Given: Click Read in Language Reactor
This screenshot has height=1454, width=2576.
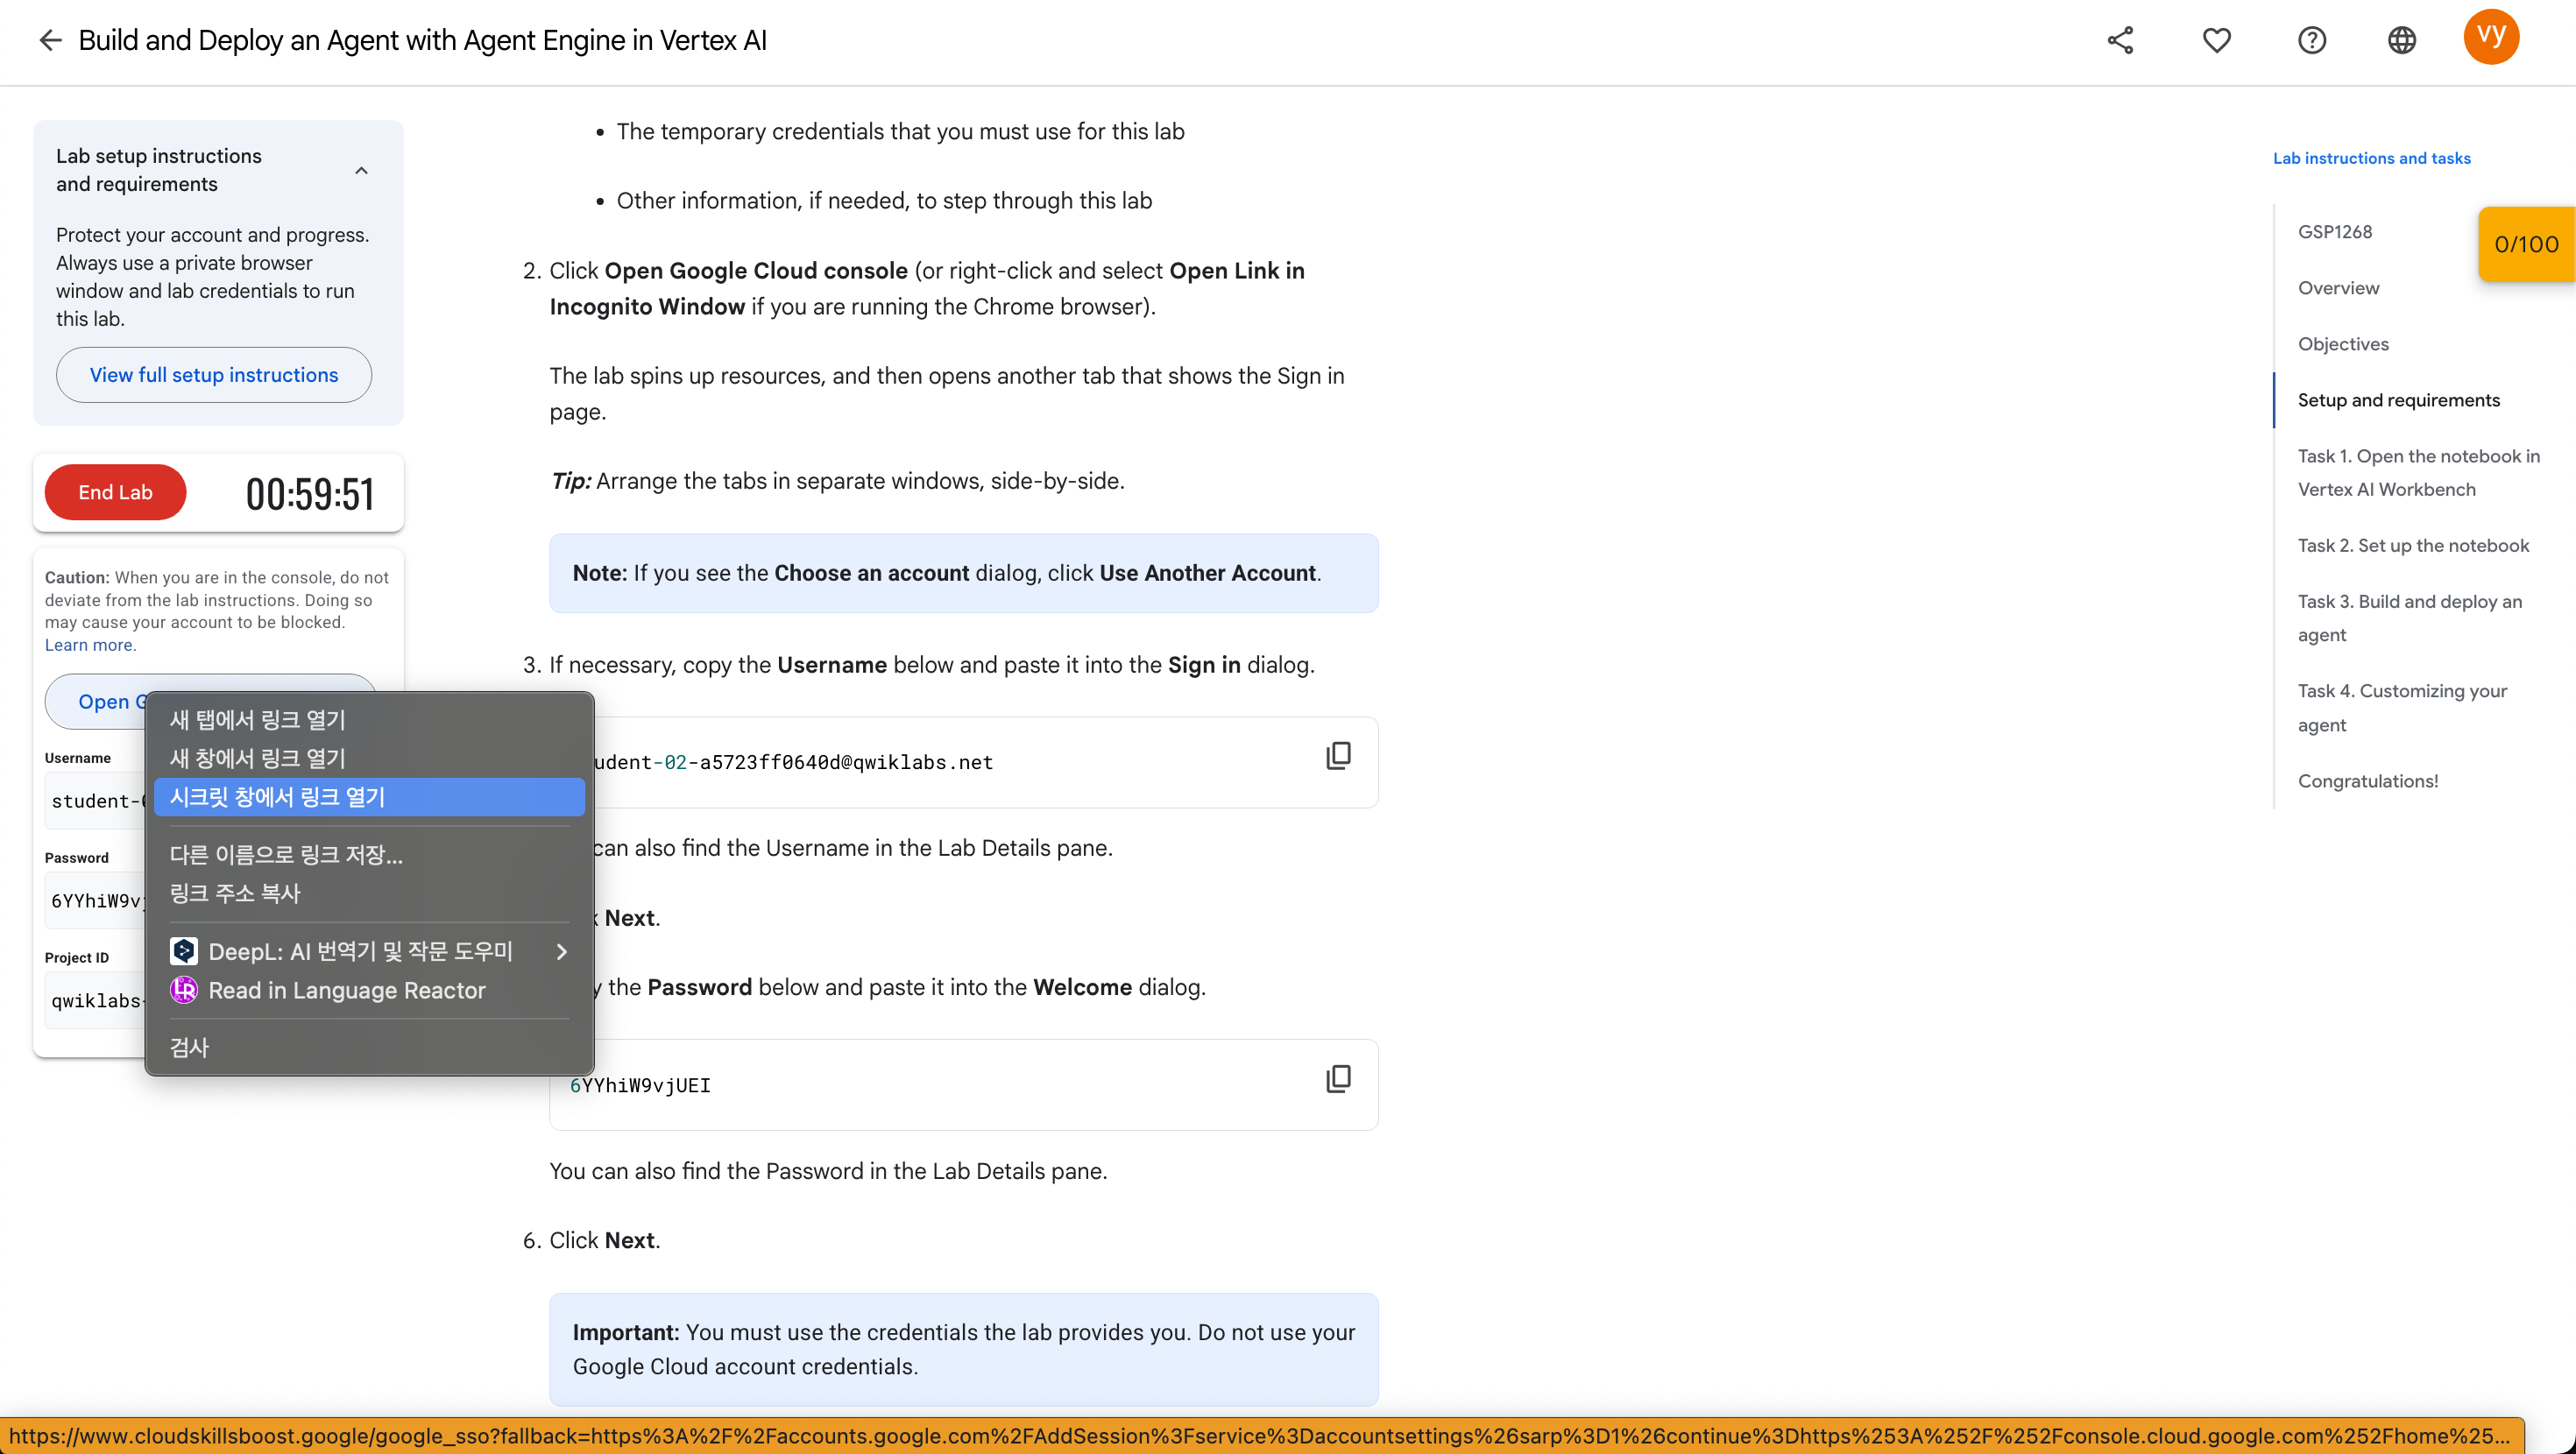Looking at the screenshot, I should point(346,990).
